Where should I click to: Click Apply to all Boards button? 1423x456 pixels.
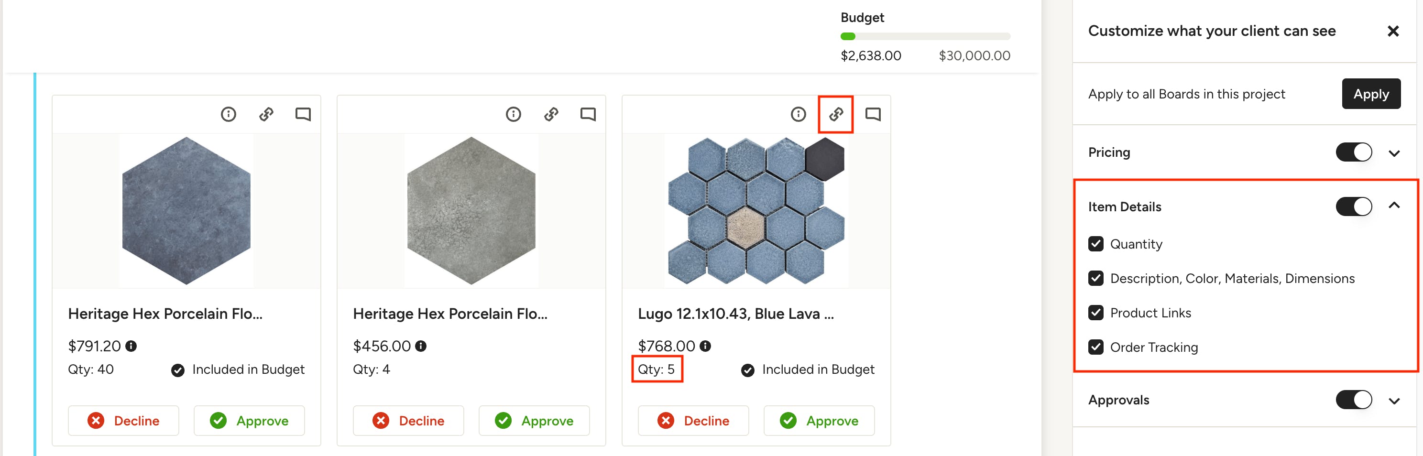[x=1371, y=94]
